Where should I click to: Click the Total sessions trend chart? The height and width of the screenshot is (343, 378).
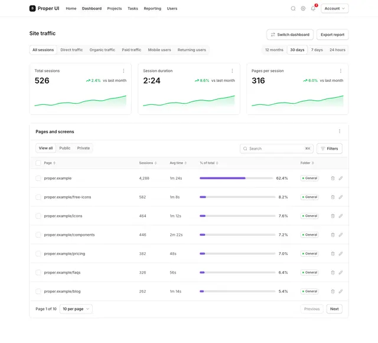click(x=80, y=101)
